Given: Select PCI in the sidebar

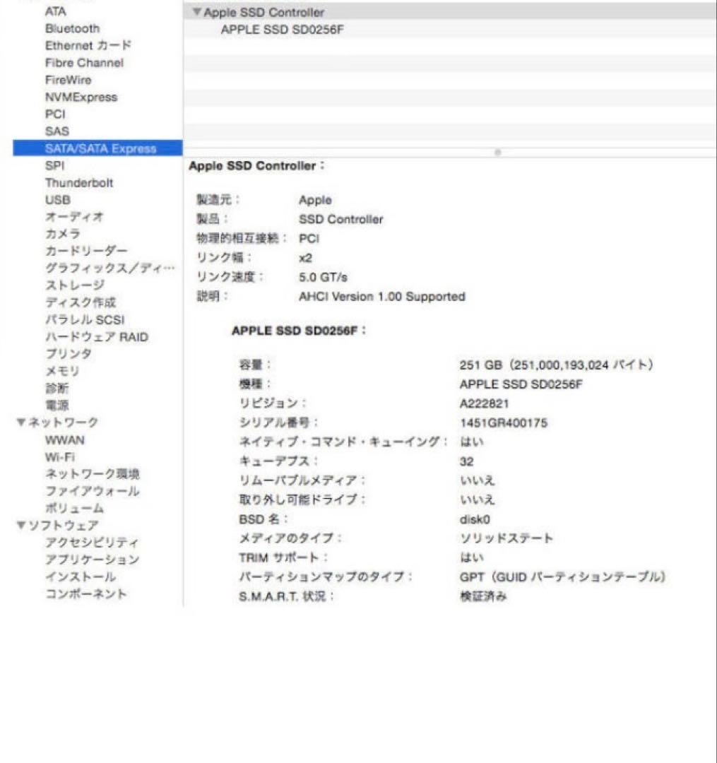Looking at the screenshot, I should [x=55, y=114].
